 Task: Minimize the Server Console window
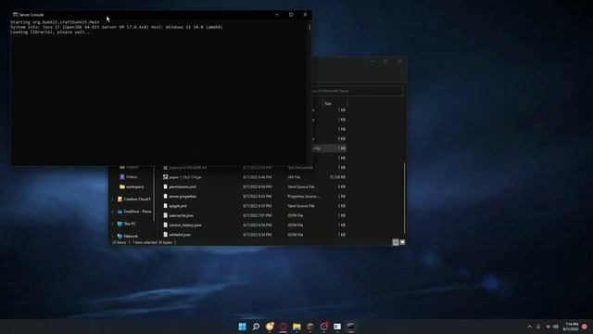click(277, 15)
